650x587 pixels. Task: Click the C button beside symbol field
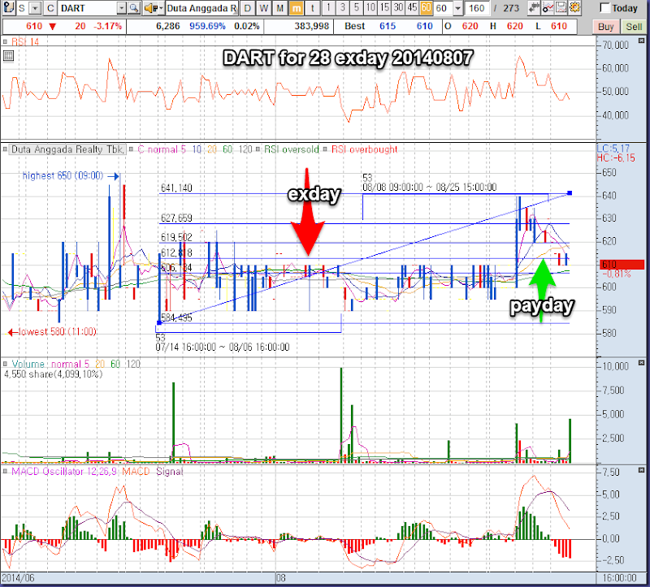[50, 8]
